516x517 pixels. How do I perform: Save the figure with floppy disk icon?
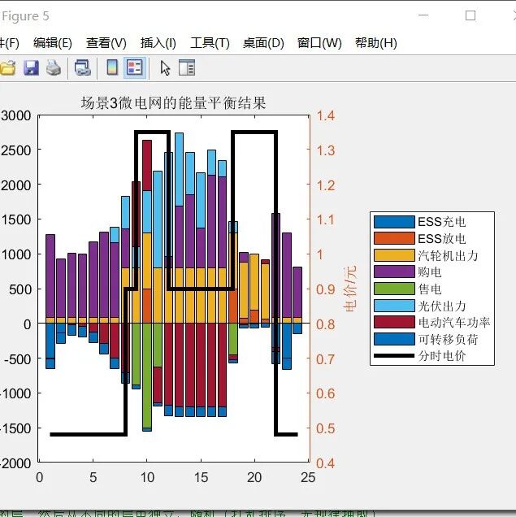click(31, 68)
